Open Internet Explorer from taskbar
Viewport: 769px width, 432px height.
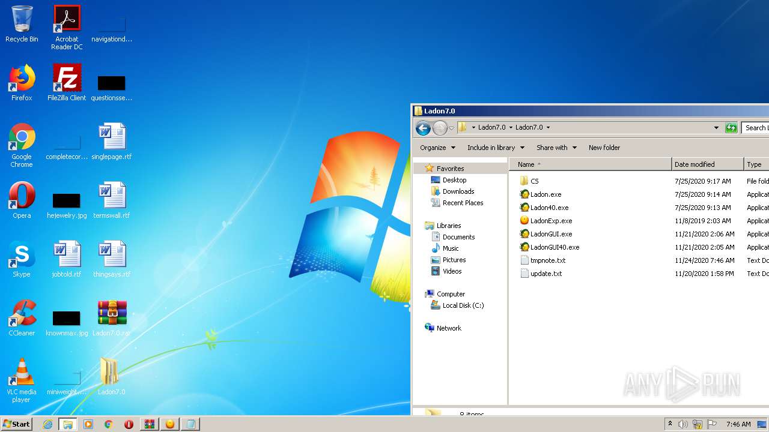pos(47,424)
